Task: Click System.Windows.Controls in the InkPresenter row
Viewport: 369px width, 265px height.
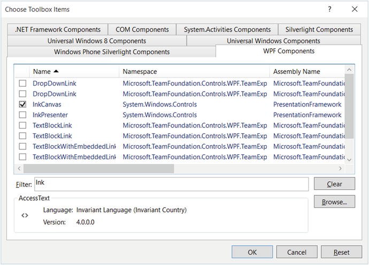Action: pyautogui.click(x=159, y=115)
